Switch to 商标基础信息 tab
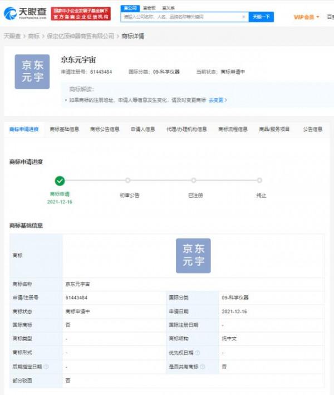Viewport: 334px width, 395px height. 65,129
